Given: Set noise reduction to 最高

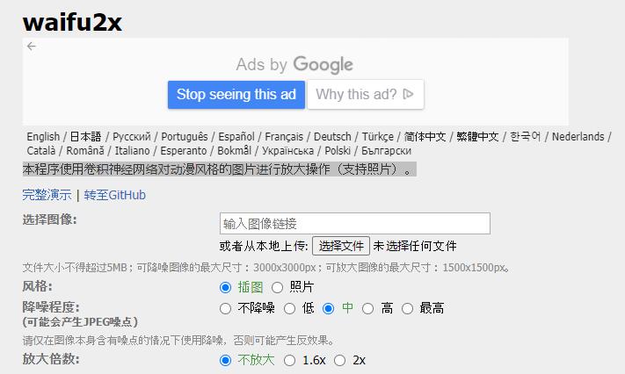Looking at the screenshot, I should click(407, 308).
